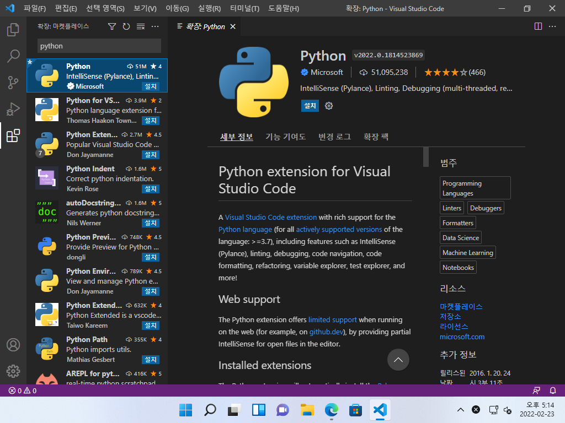Viewport: 565px width, 423px height.
Task: Filter extensions with the funnel icon
Action: pyautogui.click(x=112, y=26)
